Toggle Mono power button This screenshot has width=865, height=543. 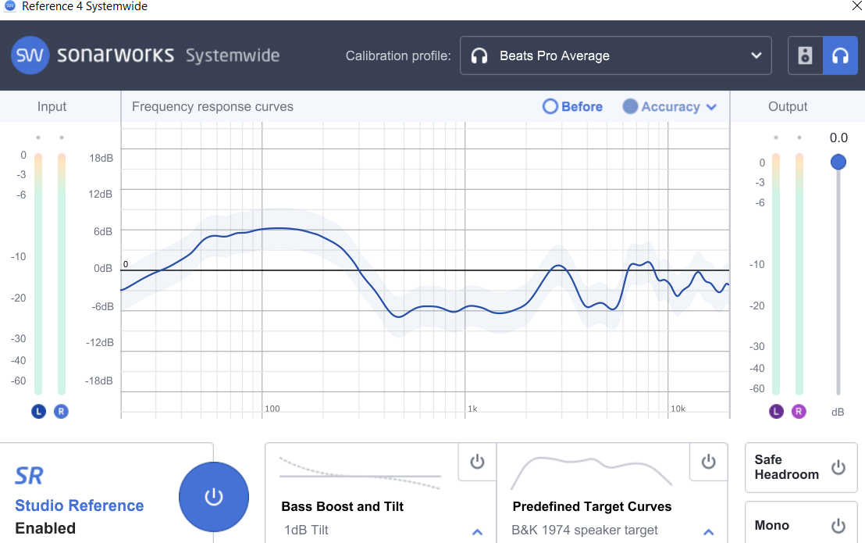tap(838, 525)
